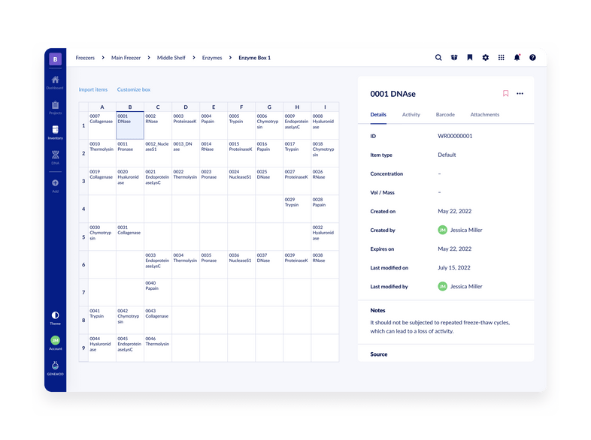591x440 pixels.
Task: Click the box package icon in top bar
Action: click(x=454, y=58)
